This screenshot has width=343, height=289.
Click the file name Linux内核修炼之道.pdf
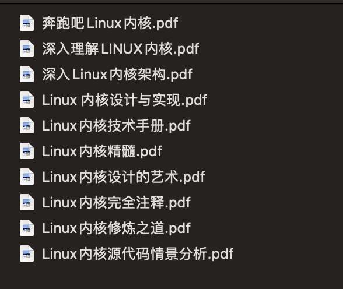point(117,228)
